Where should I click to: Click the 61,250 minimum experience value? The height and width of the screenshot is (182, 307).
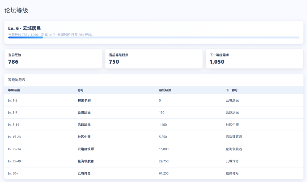[164, 173]
